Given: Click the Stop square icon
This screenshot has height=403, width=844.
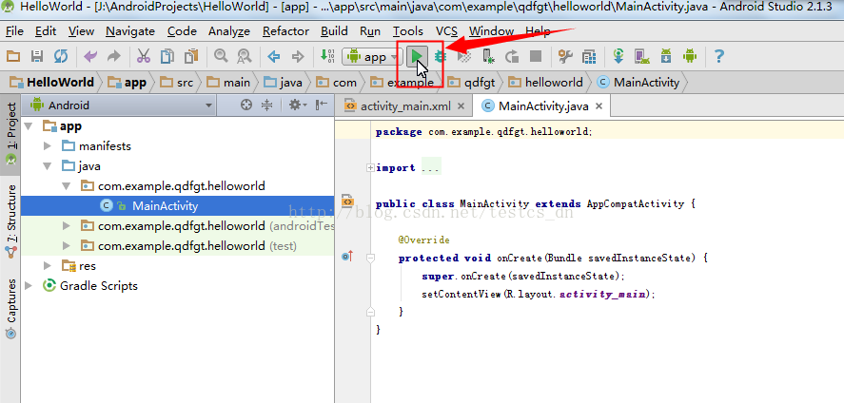Looking at the screenshot, I should pyautogui.click(x=536, y=56).
